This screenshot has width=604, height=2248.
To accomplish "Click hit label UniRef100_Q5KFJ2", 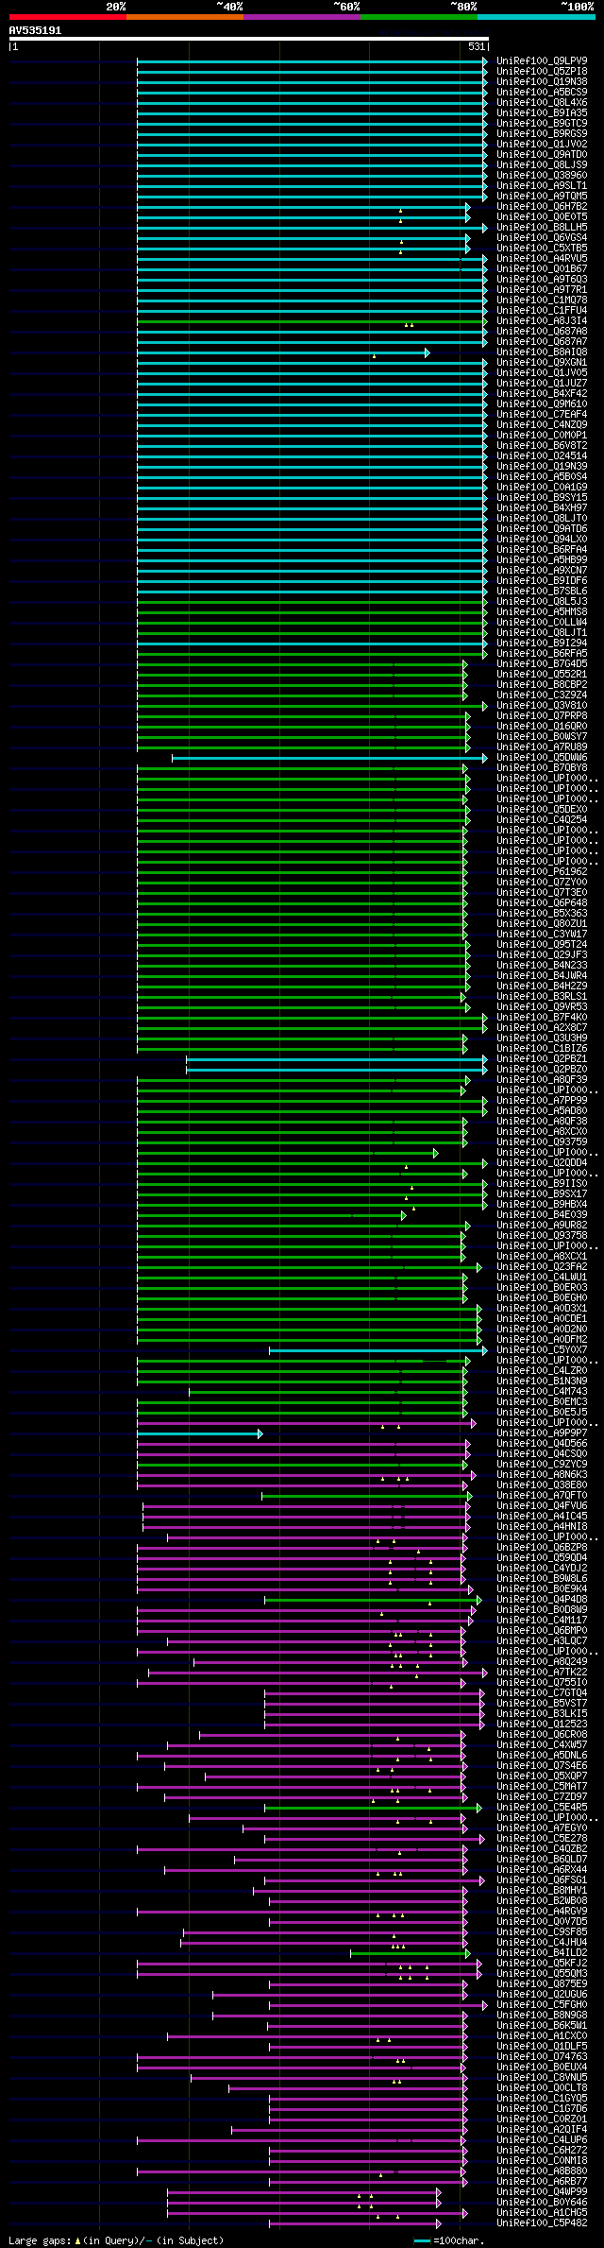I will click(x=542, y=1964).
